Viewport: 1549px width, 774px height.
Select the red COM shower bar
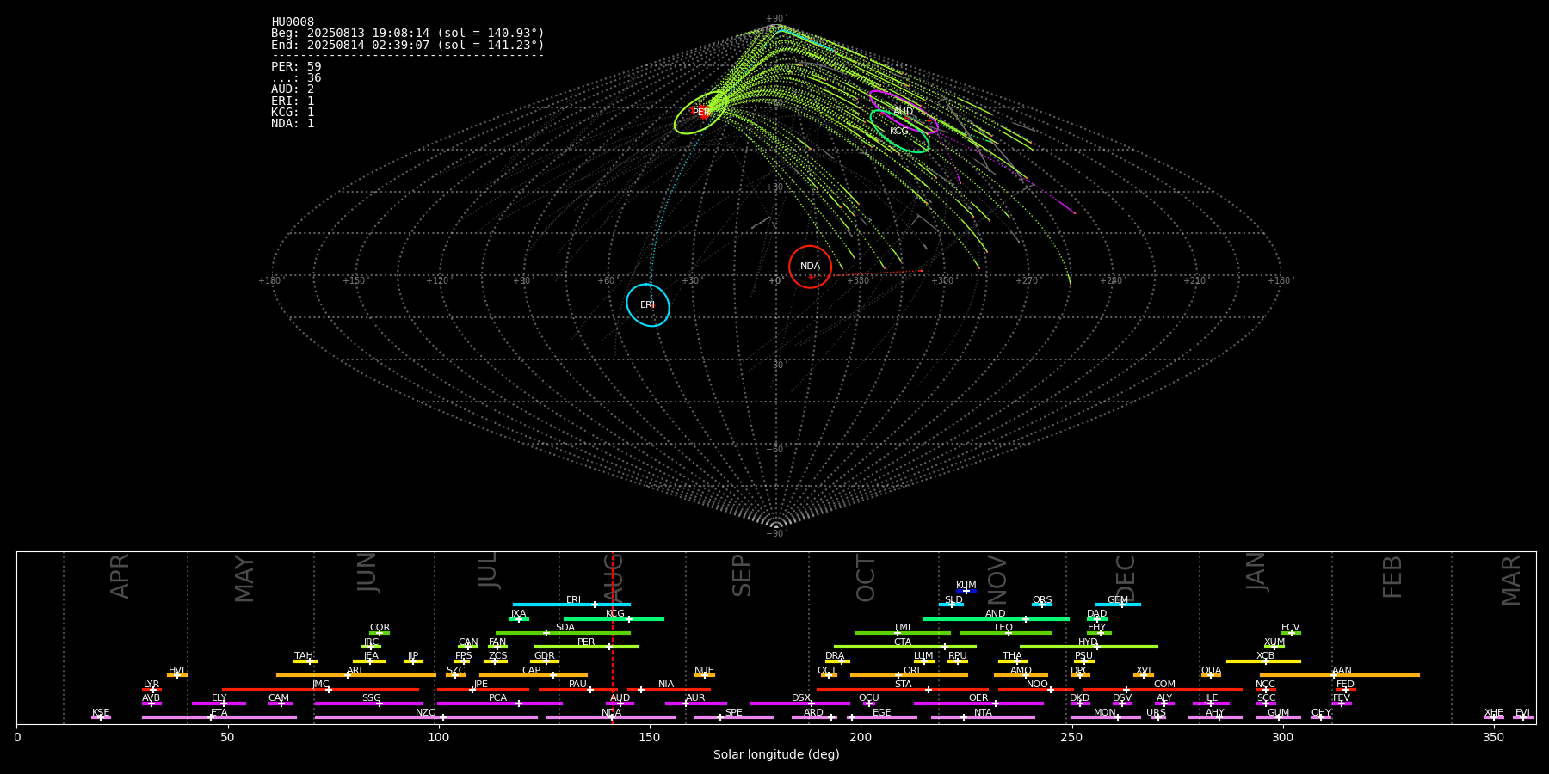(x=1164, y=689)
